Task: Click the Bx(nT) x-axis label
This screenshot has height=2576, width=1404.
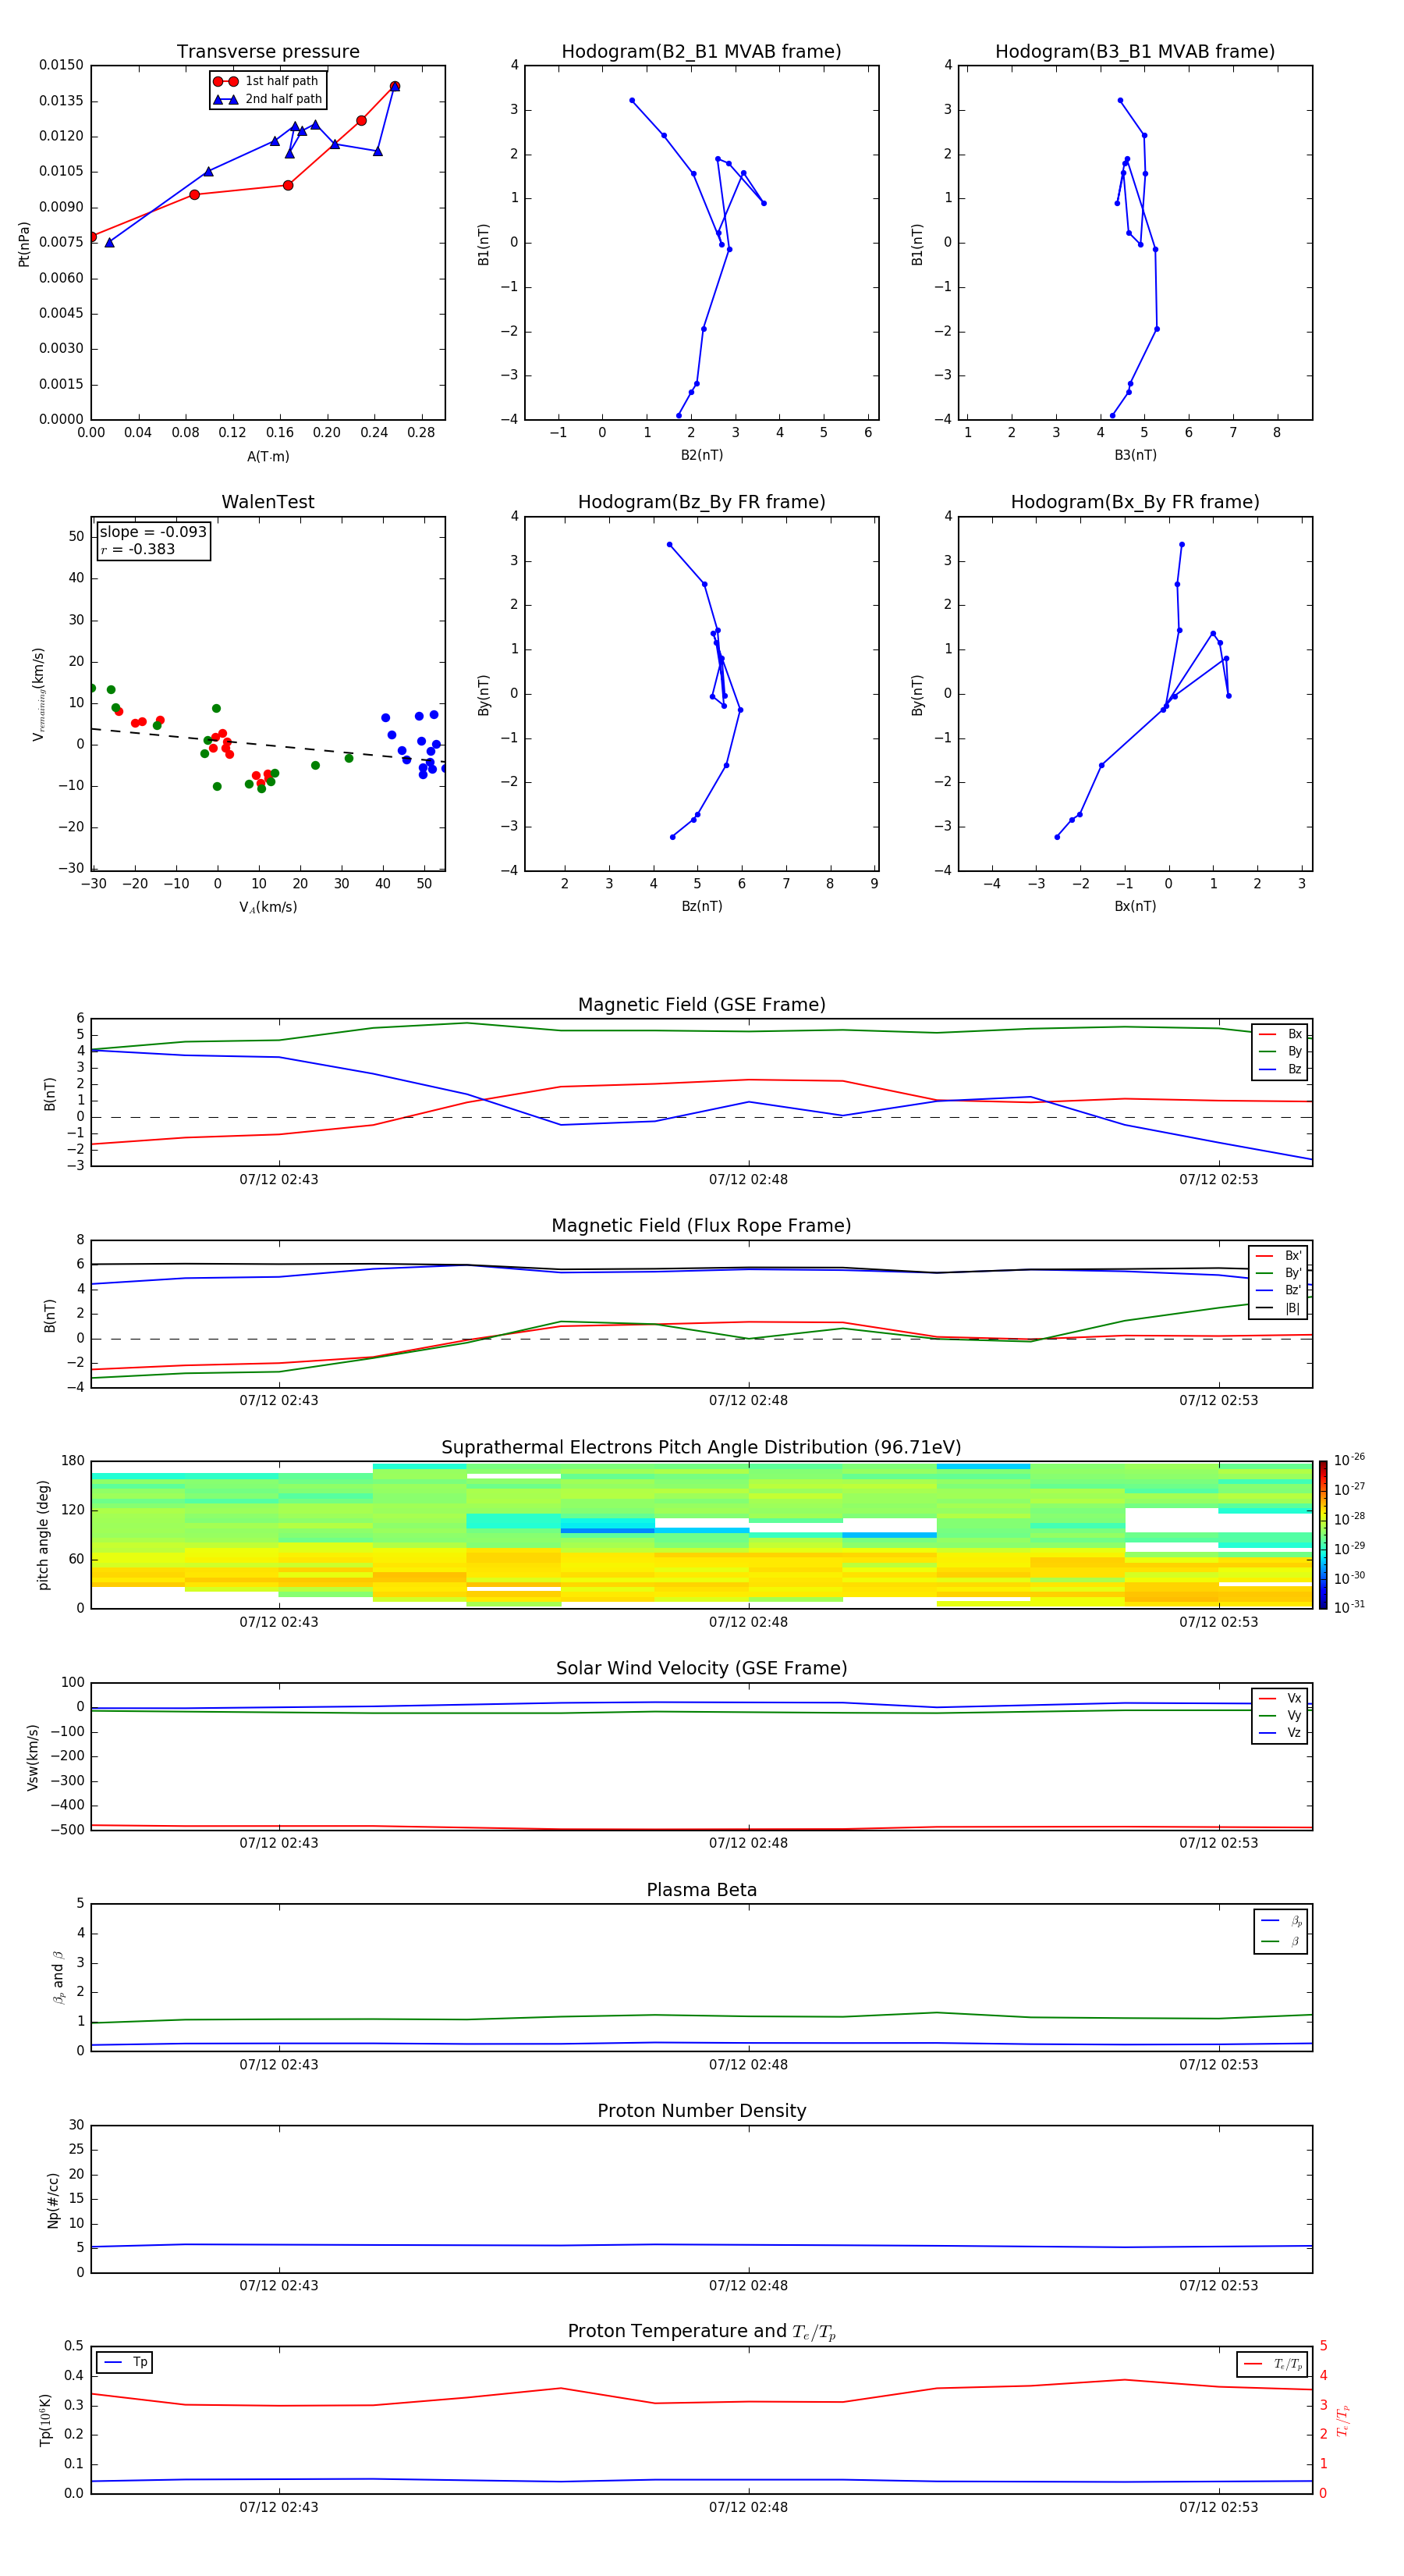Action: [1135, 906]
